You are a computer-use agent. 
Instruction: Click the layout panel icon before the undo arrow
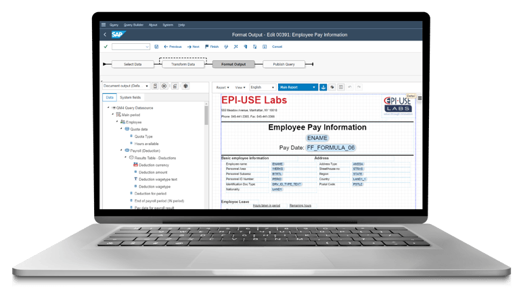[341, 87]
